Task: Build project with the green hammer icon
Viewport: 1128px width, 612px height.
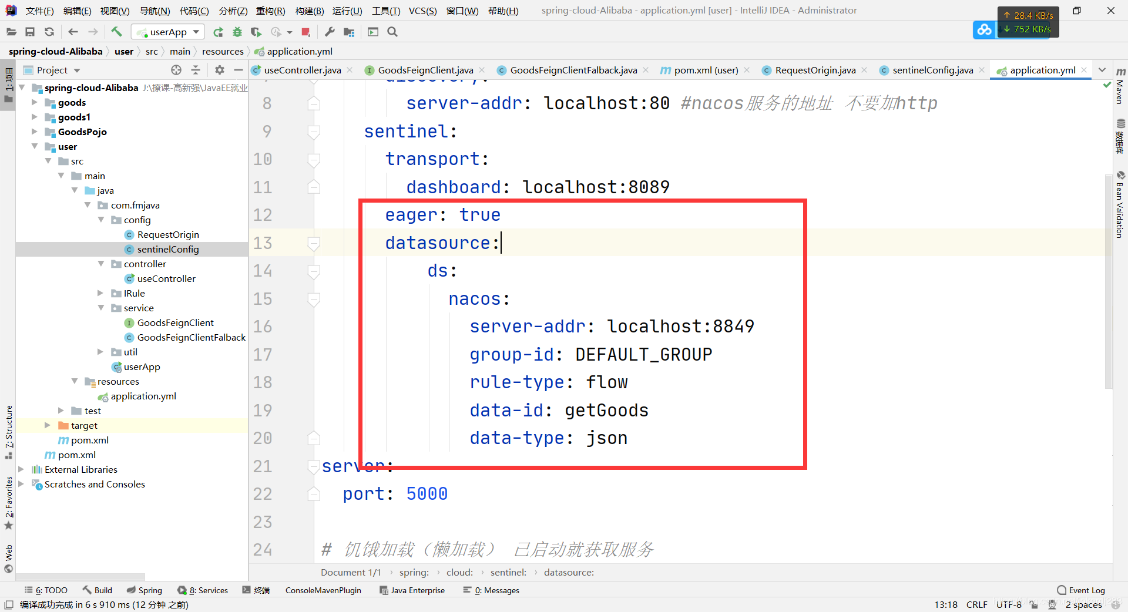Action: click(x=116, y=32)
